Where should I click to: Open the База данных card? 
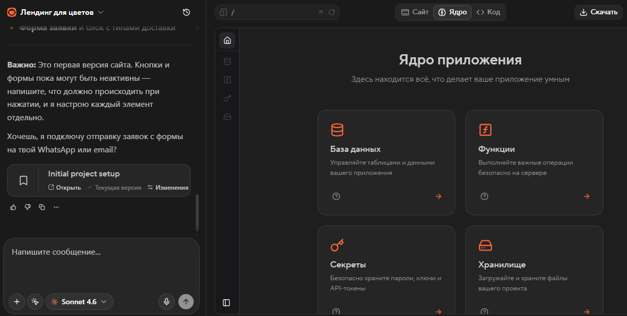pyautogui.click(x=386, y=163)
